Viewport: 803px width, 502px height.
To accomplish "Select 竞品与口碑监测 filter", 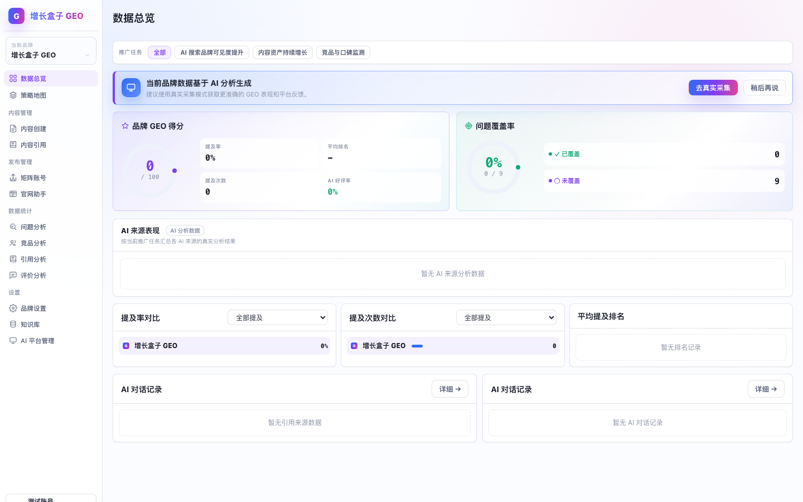I will click(343, 52).
